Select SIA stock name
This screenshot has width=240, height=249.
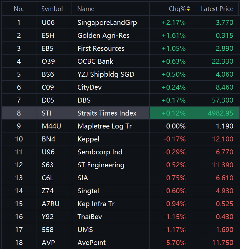coord(83,178)
